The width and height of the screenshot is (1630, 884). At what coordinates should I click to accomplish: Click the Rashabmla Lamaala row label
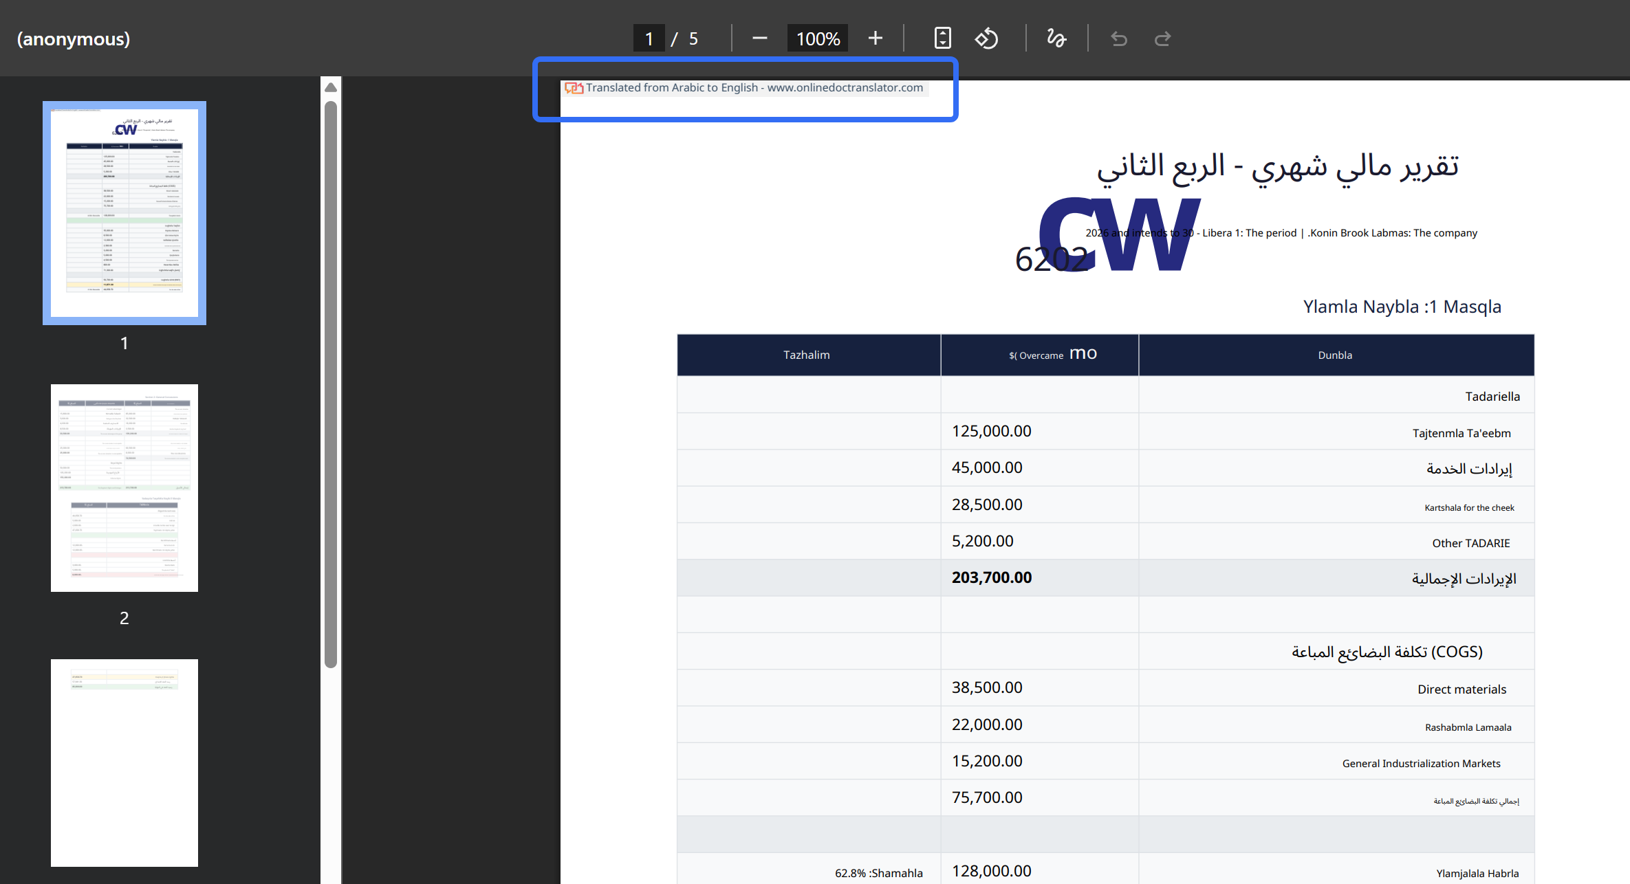click(x=1468, y=727)
